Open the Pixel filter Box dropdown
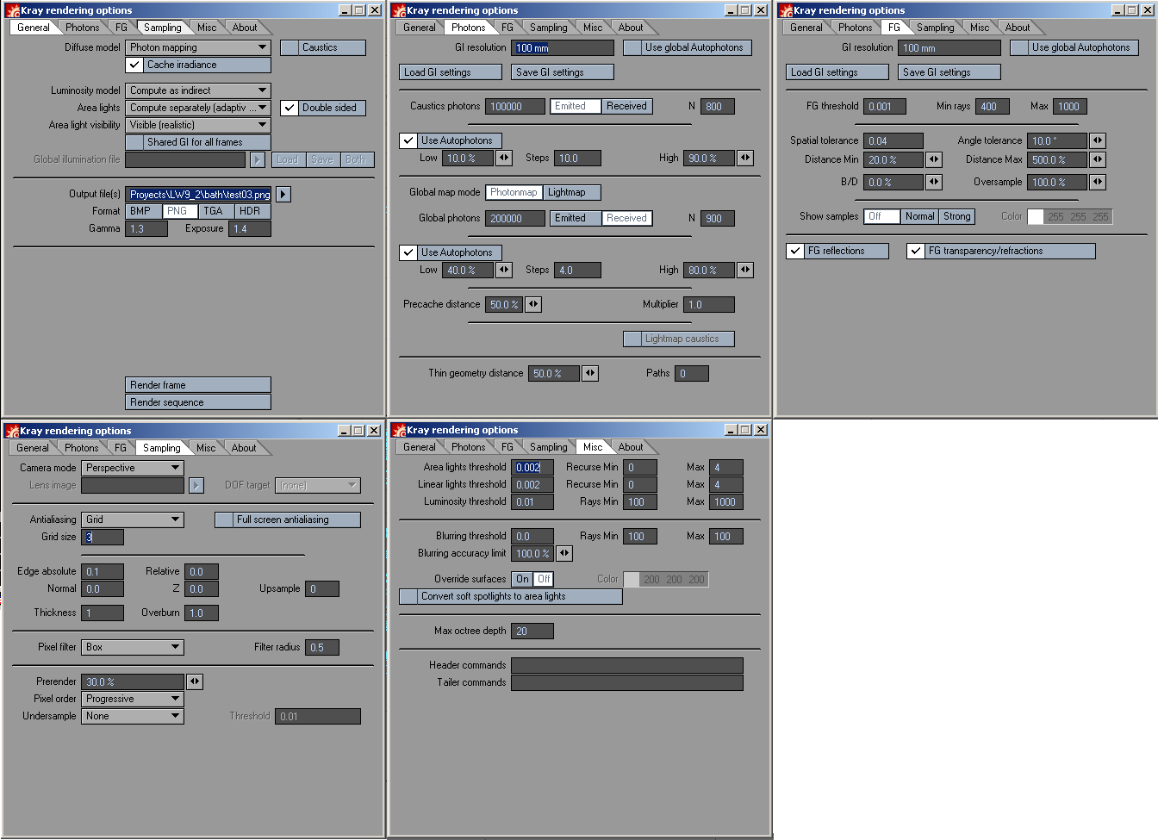 tap(133, 647)
